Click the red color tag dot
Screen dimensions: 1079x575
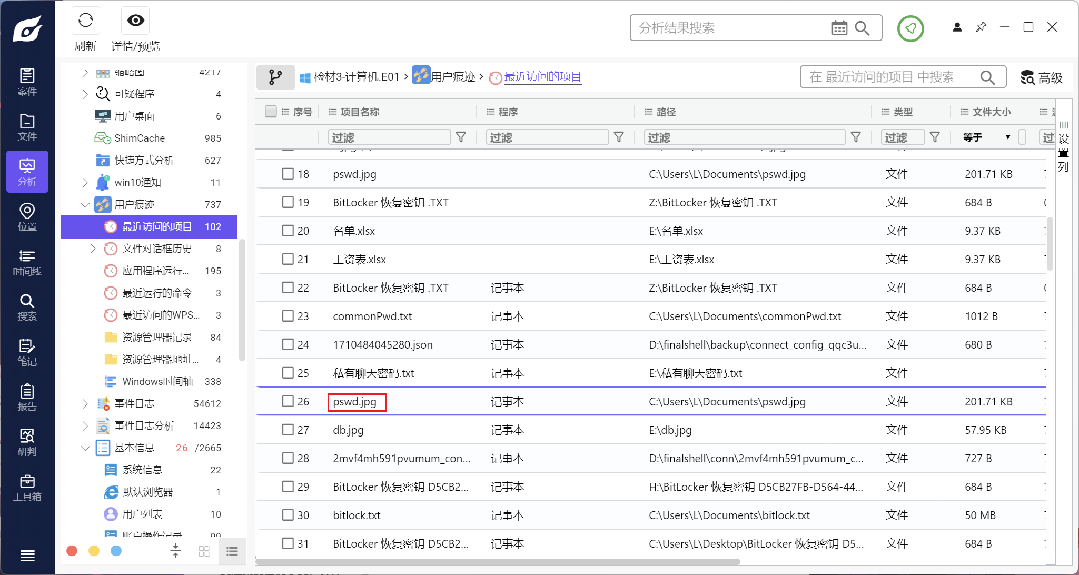click(72, 551)
